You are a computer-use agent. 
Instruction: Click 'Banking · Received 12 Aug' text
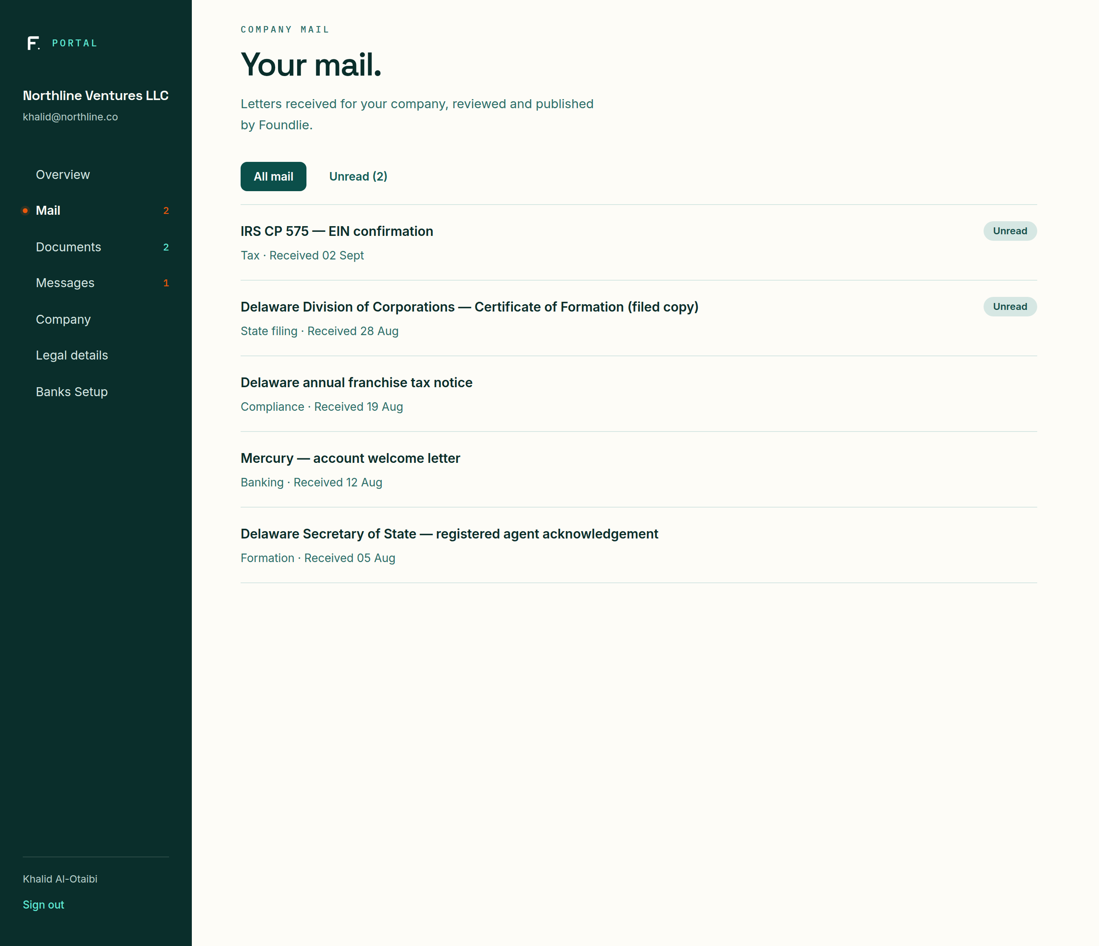click(x=311, y=482)
